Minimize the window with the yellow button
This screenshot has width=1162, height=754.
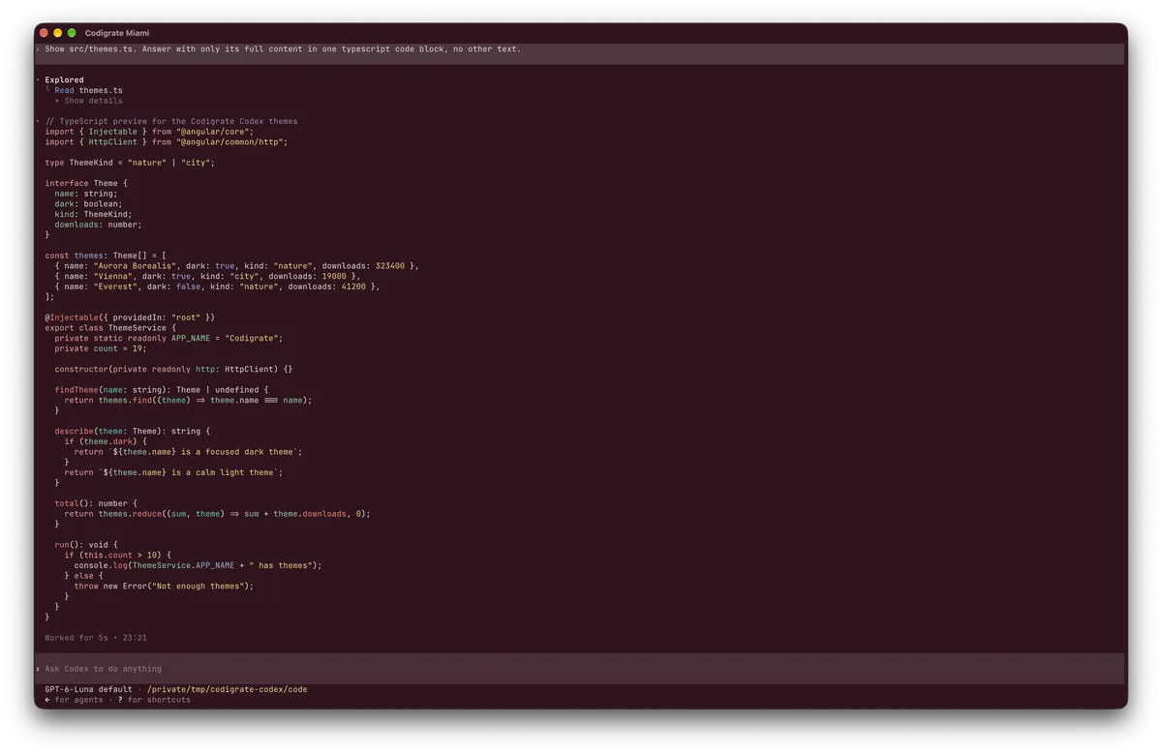click(57, 33)
